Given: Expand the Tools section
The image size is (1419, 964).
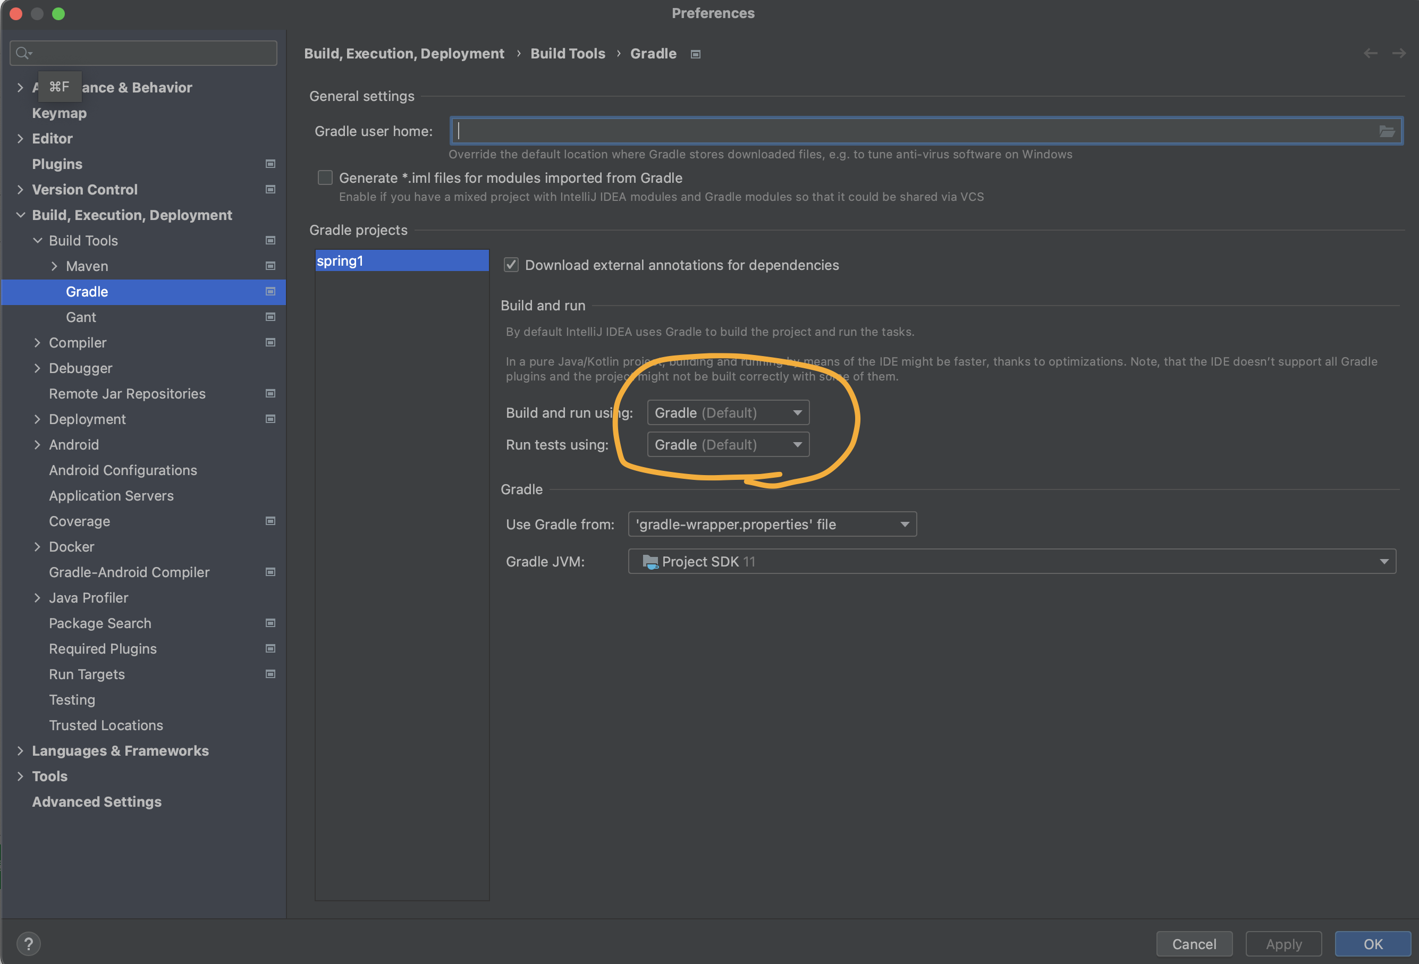Looking at the screenshot, I should tap(20, 776).
